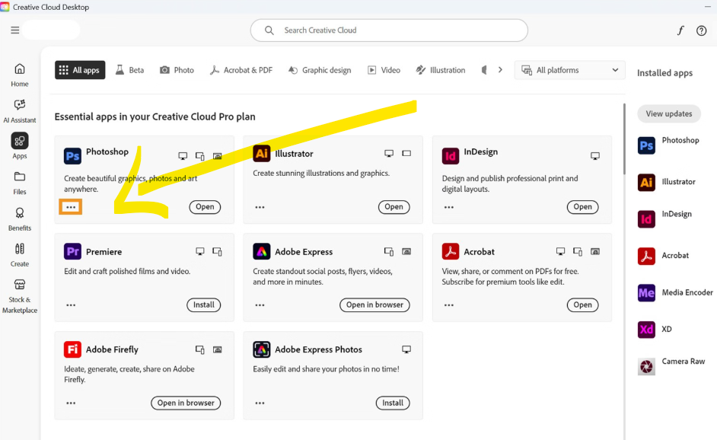Select Apps in the left sidebar

tap(20, 146)
